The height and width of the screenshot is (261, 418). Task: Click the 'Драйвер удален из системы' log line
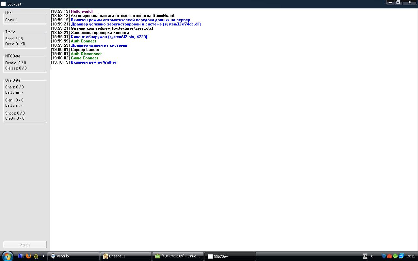coord(89,45)
